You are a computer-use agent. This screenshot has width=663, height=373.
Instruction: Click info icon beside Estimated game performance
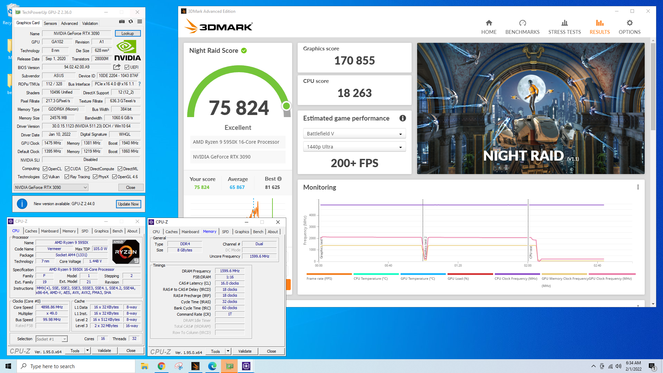click(x=403, y=118)
